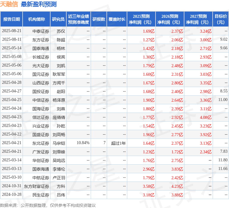Click 国投证券 institution cell

tap(41, 92)
